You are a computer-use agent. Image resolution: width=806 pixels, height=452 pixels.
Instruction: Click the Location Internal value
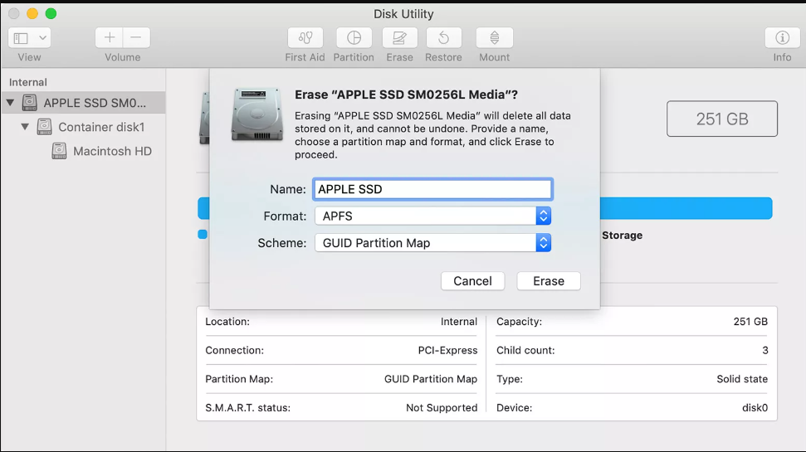pyautogui.click(x=459, y=322)
